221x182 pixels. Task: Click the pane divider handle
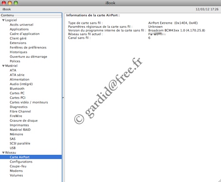63,97
